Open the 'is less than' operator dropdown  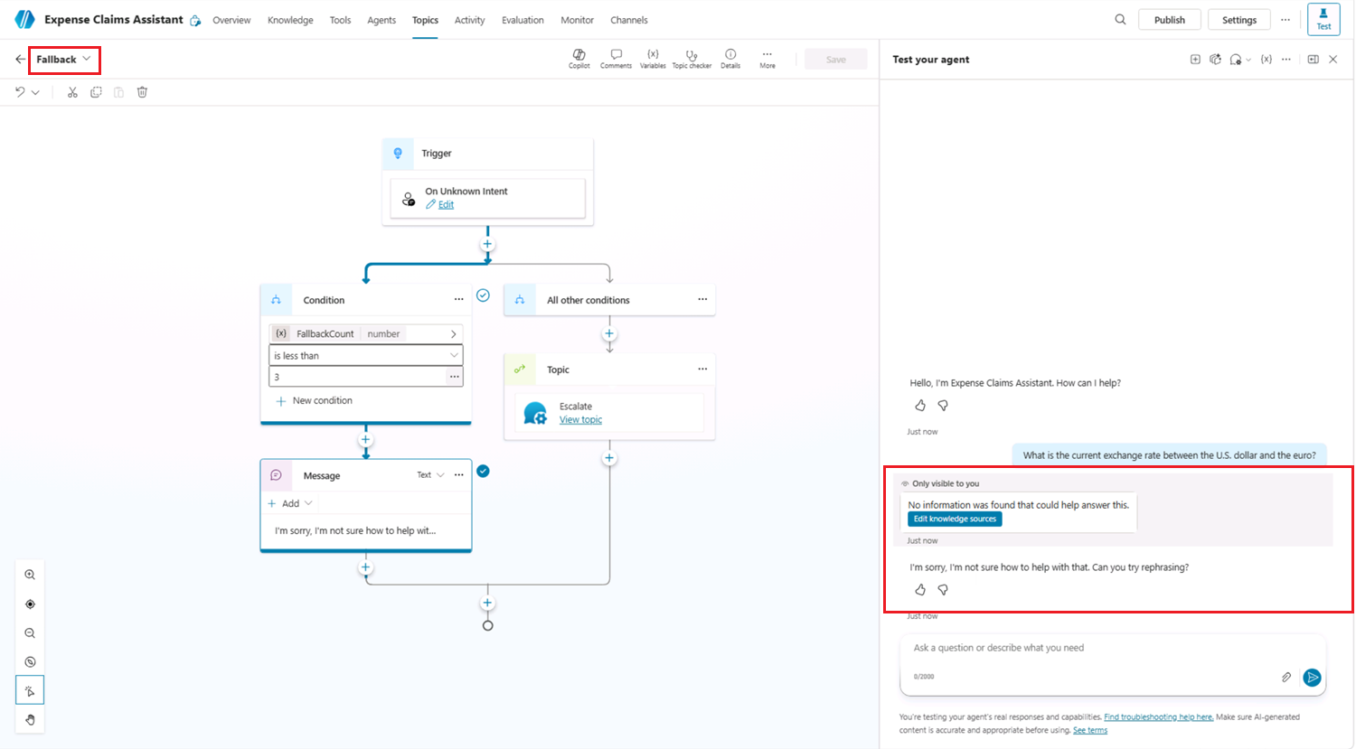pyautogui.click(x=366, y=356)
